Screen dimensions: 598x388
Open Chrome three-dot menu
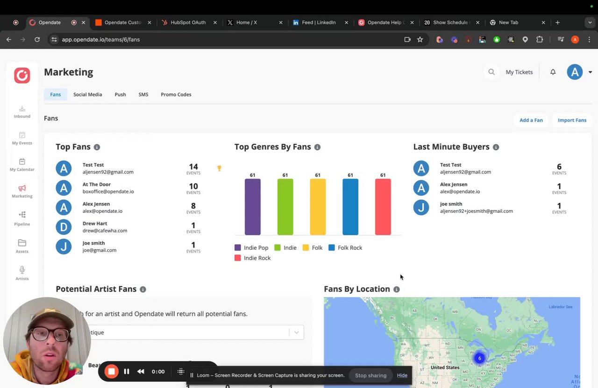pyautogui.click(x=589, y=40)
